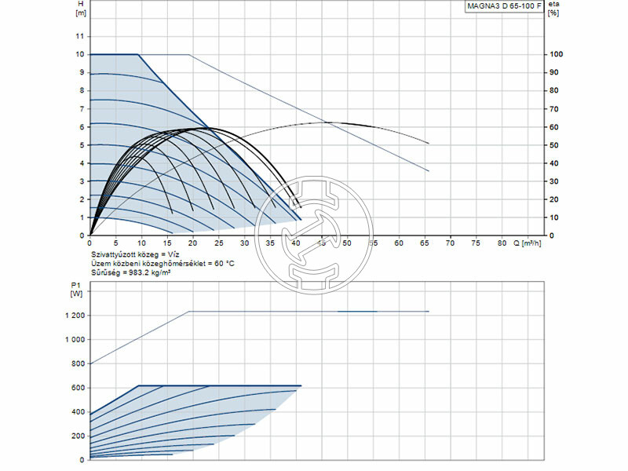628x471 pixels.
Task: Click the 800 tick label on the power axis
Action: coord(78,363)
